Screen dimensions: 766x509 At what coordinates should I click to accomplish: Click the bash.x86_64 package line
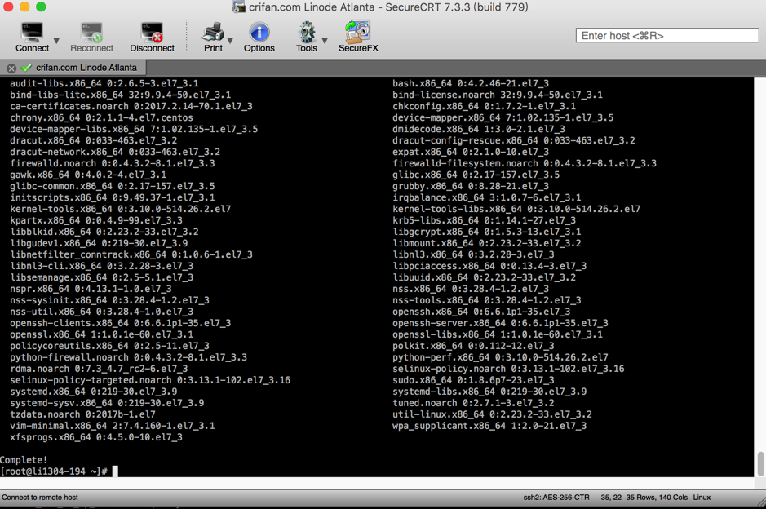pos(471,83)
